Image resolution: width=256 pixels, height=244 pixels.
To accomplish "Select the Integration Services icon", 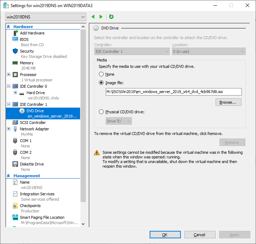I will pos(15,194).
